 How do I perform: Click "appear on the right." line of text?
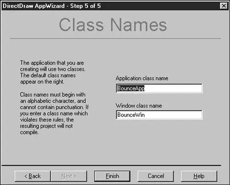click(x=42, y=82)
